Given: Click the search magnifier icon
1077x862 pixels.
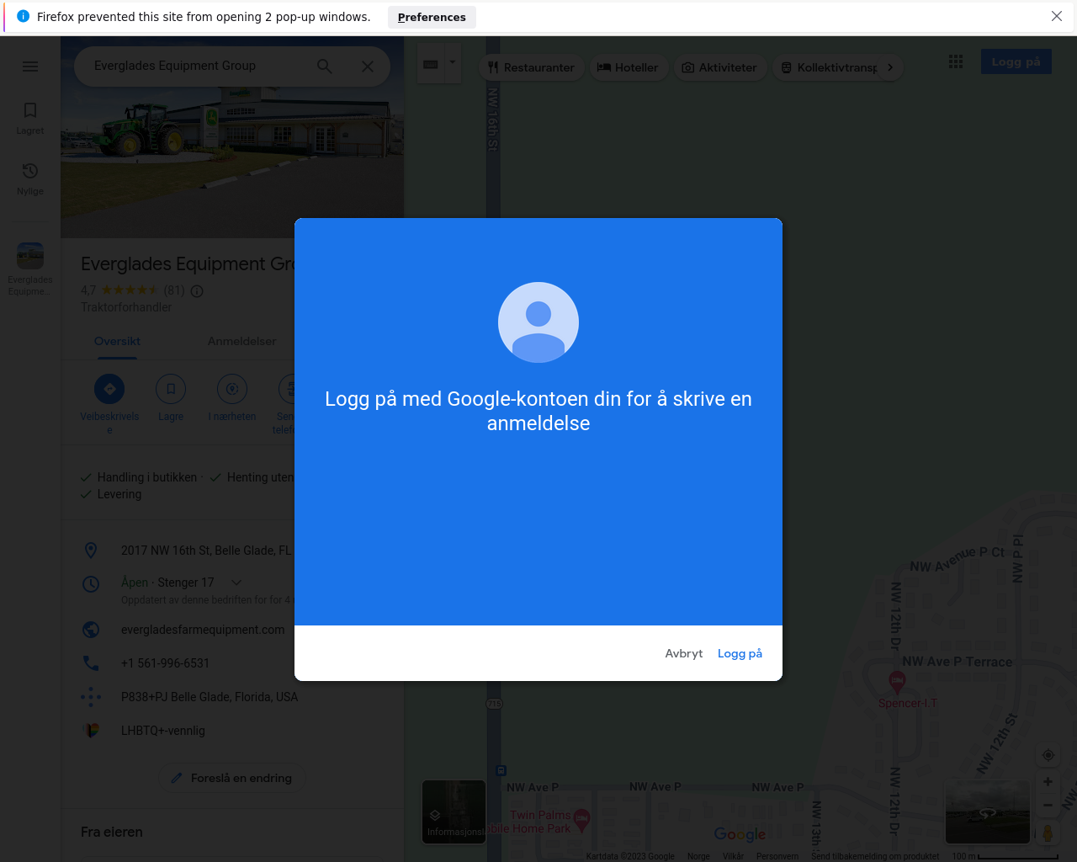Looking at the screenshot, I should [324, 67].
